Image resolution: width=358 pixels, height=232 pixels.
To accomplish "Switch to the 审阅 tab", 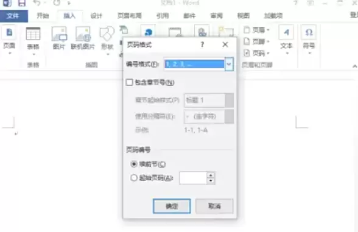I will click(217, 16).
